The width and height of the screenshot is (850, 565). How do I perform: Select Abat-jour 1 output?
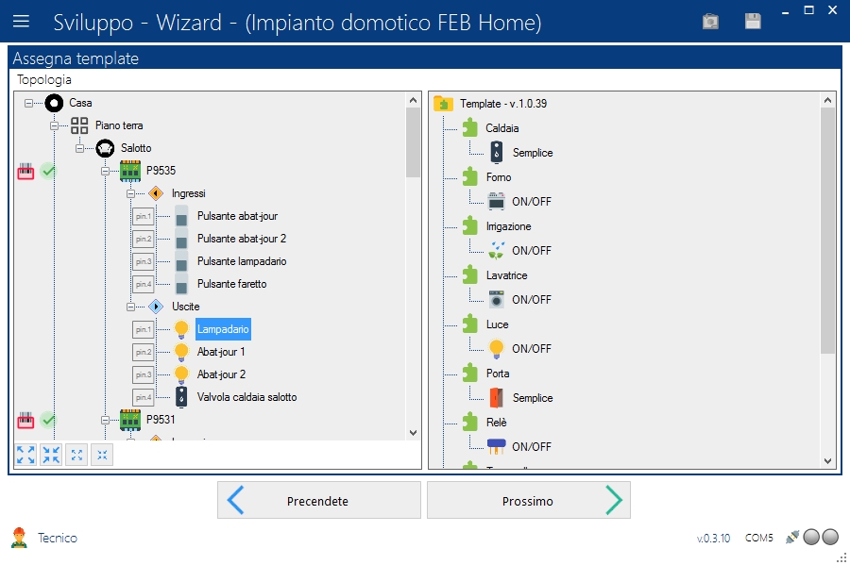point(221,352)
